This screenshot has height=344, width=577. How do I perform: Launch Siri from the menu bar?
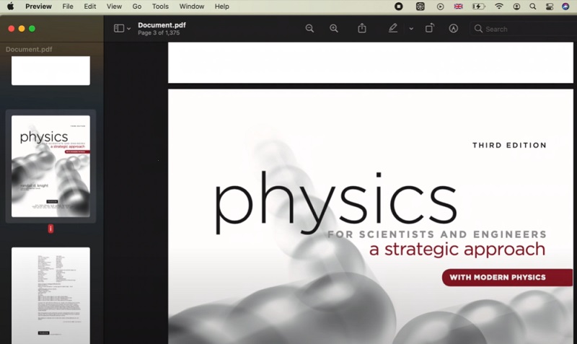[565, 6]
